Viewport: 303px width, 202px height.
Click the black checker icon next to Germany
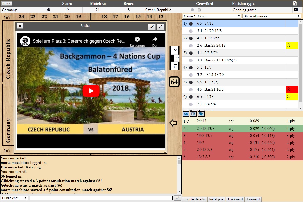coord(49,10)
